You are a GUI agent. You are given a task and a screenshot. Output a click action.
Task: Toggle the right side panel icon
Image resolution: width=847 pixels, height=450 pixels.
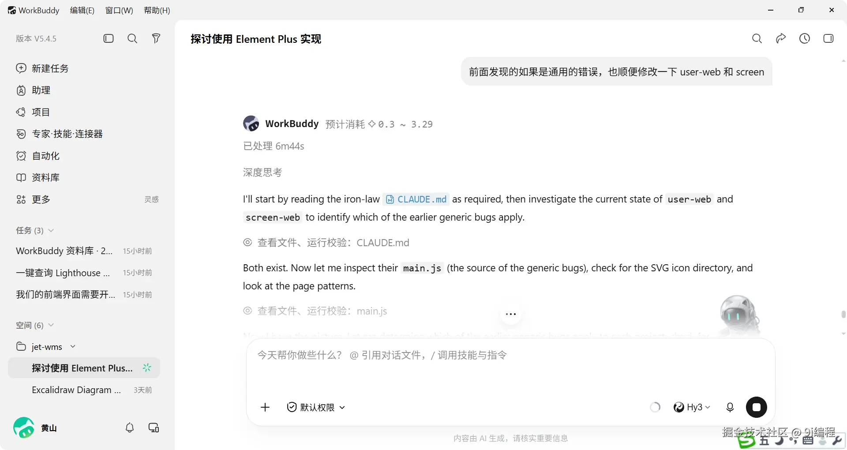[x=828, y=39]
